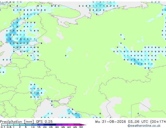
Task: Click the 'Precipitation [mm]' title text
Action: [17, 122]
